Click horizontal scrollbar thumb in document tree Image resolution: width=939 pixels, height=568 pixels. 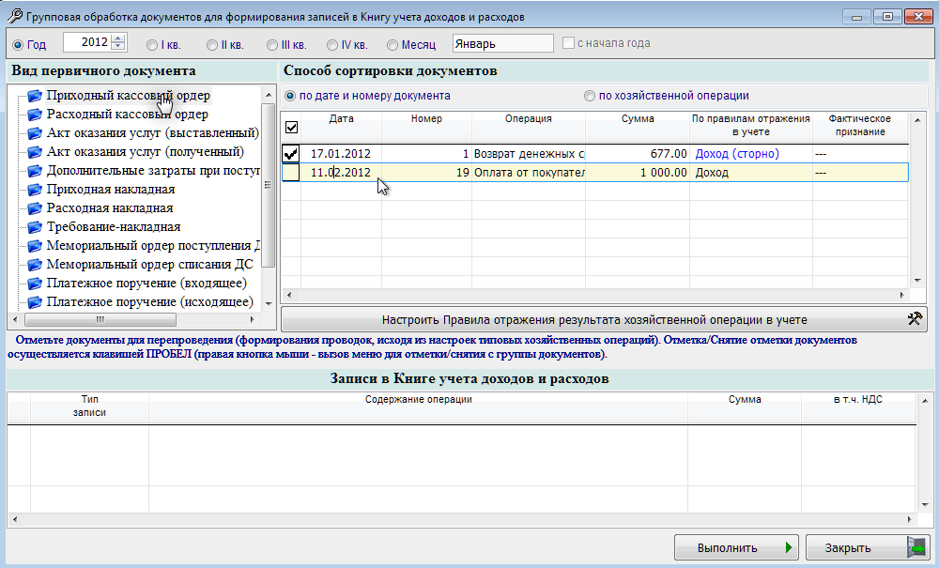(x=100, y=319)
